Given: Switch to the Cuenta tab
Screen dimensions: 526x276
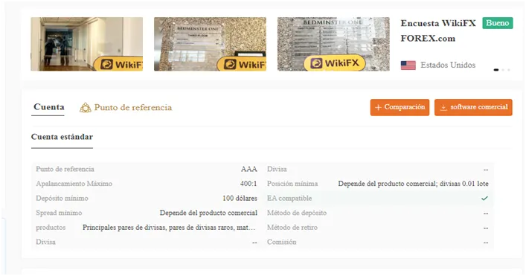Looking at the screenshot, I should [x=49, y=107].
